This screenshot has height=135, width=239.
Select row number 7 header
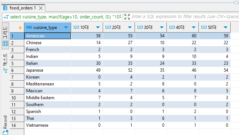pyautogui.click(x=17, y=77)
